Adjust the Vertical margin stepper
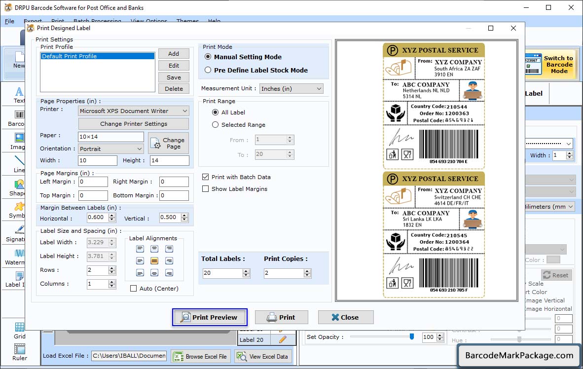The height and width of the screenshot is (369, 583). 184,218
